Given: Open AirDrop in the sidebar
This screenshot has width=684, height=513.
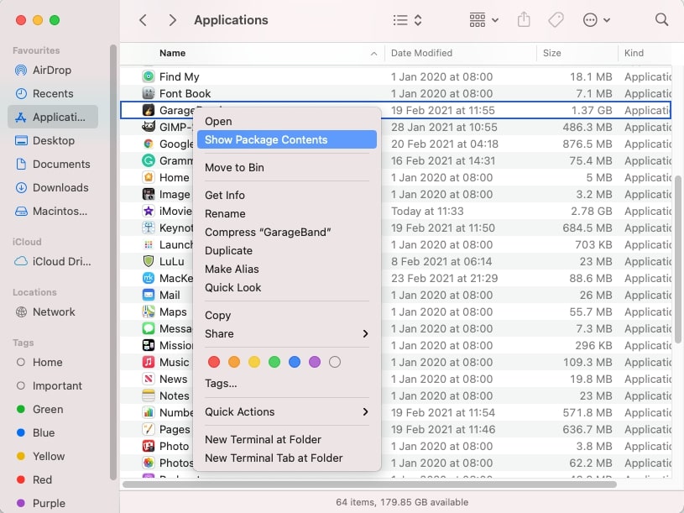Looking at the screenshot, I should pos(52,71).
